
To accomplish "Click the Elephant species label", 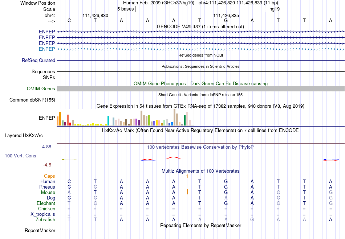I will pyautogui.click(x=46, y=203).
